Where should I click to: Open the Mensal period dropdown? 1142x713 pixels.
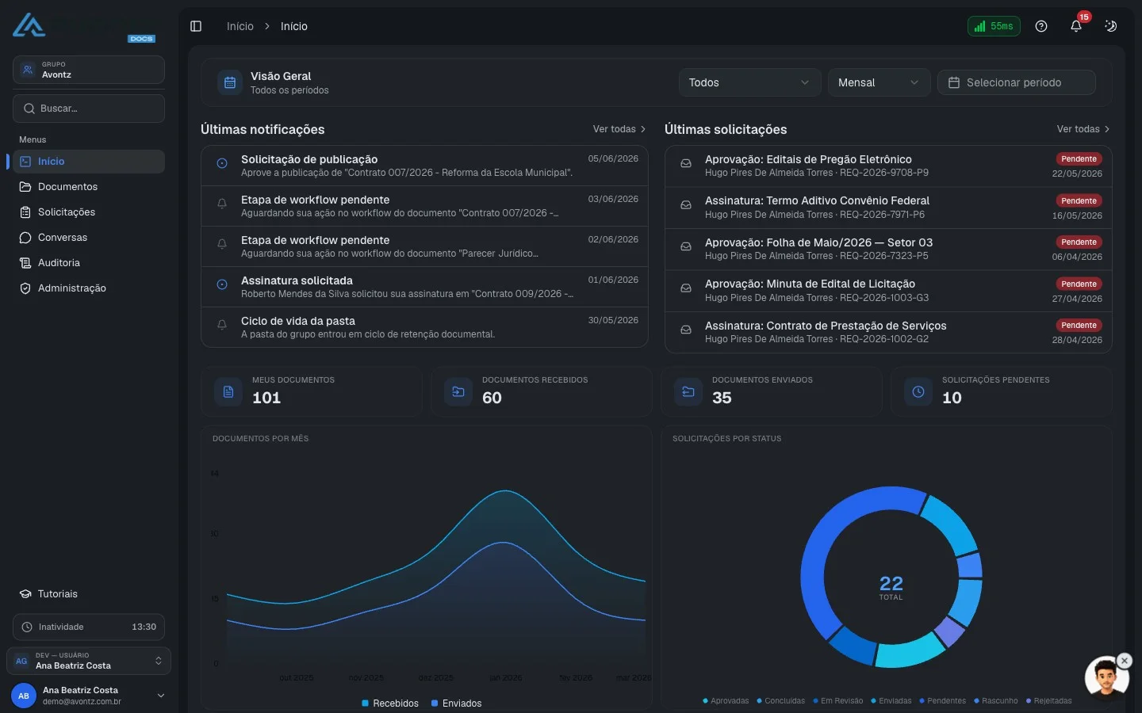(879, 82)
